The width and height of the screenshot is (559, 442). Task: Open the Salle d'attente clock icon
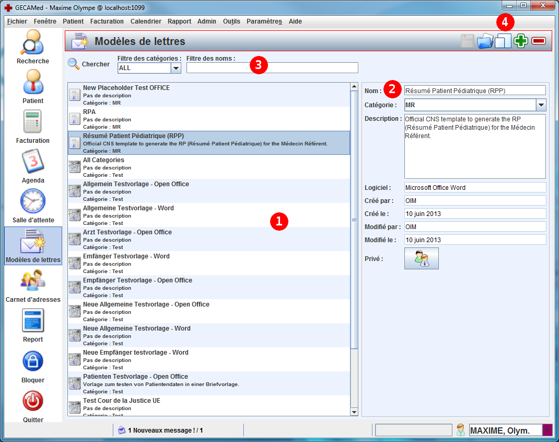pyautogui.click(x=32, y=202)
